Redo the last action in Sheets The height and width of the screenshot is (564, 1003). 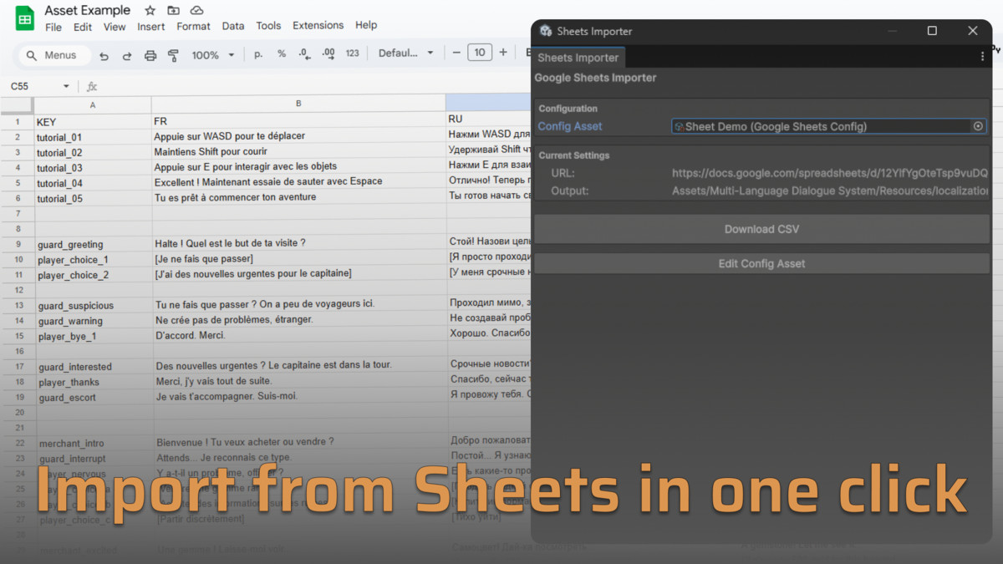click(127, 55)
